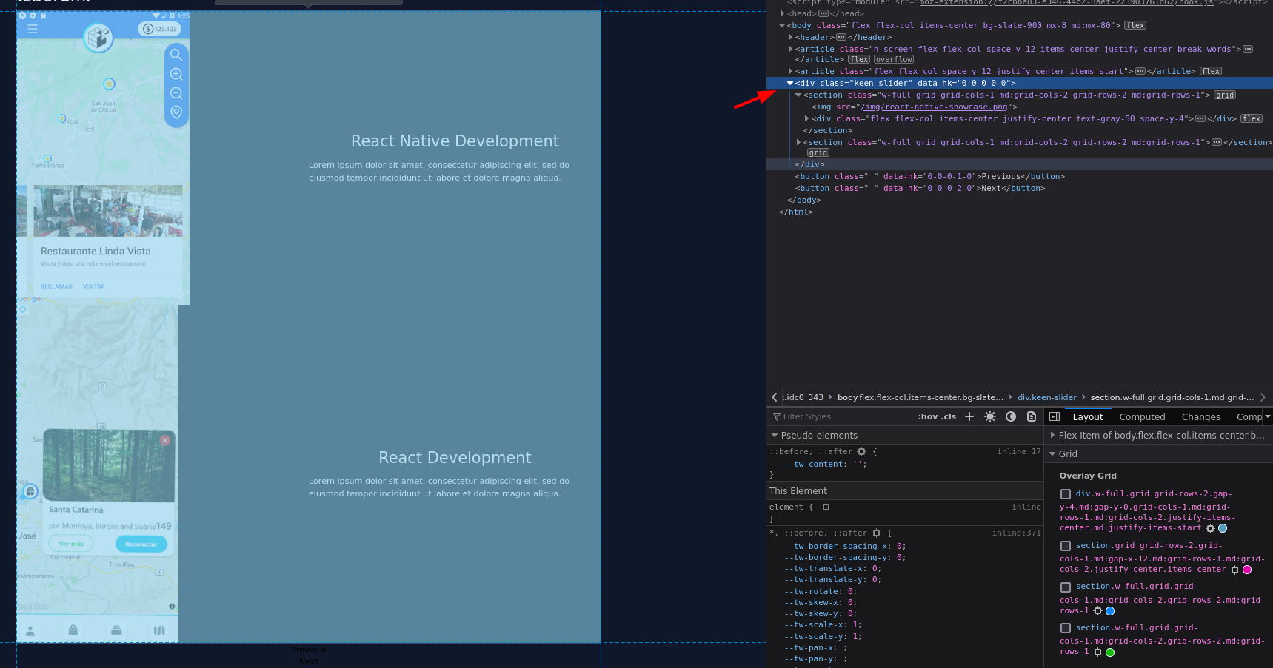
Task: Click the add new rule plus icon
Action: click(x=969, y=416)
